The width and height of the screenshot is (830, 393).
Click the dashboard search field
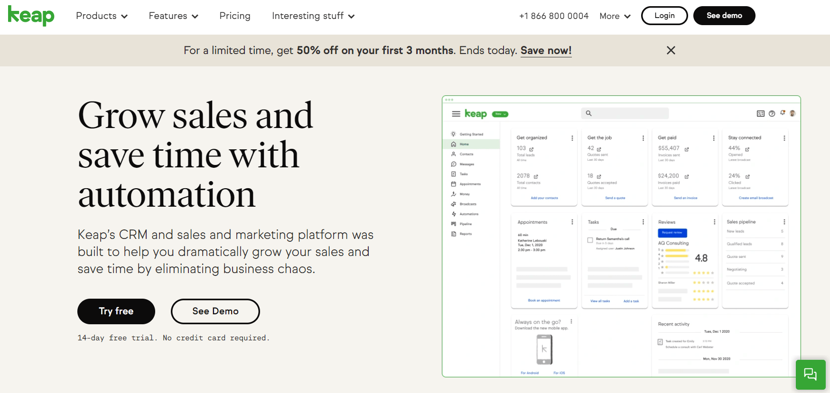coord(625,113)
